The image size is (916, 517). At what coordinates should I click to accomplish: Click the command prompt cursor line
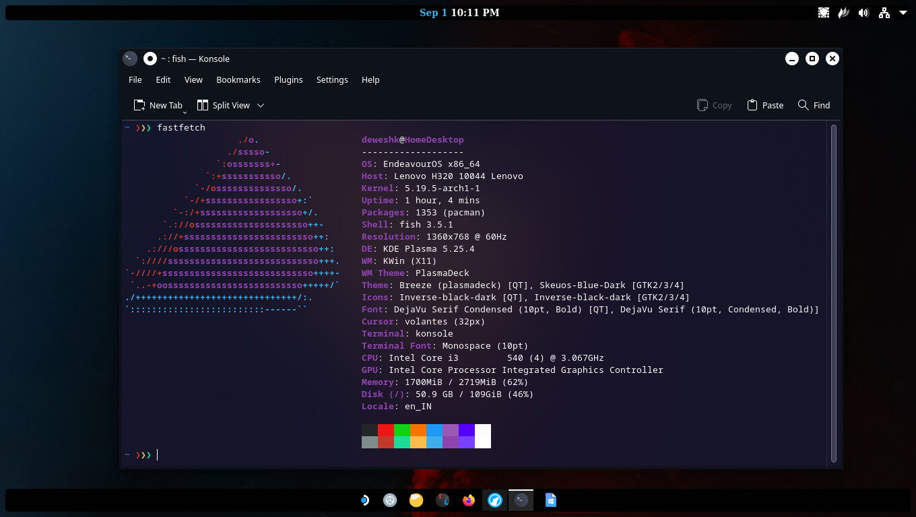click(x=158, y=455)
